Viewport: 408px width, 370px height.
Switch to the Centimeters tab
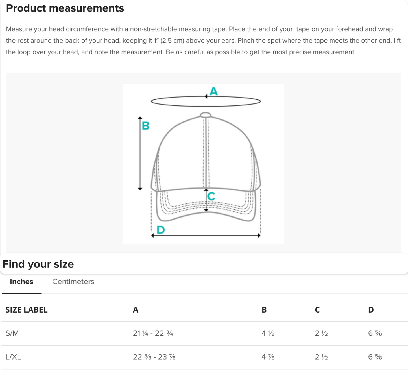click(x=73, y=282)
